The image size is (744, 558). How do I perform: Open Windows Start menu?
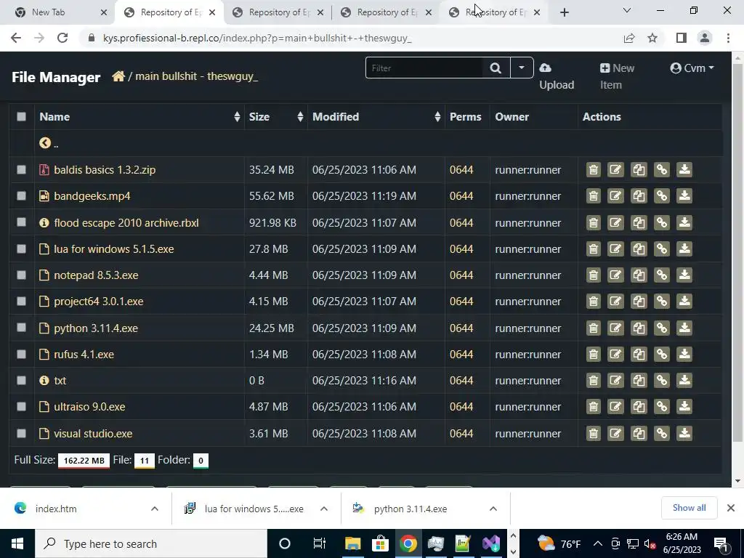(17, 543)
